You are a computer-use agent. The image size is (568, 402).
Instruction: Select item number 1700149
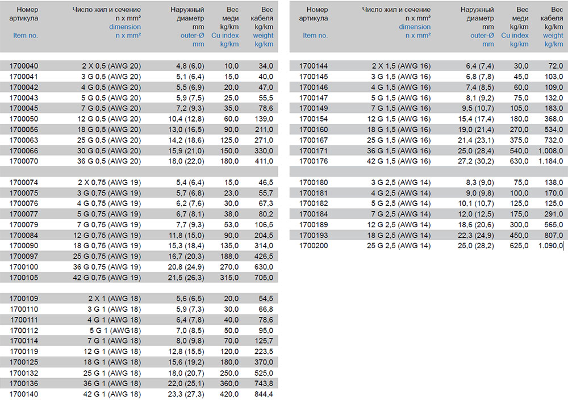pyautogui.click(x=314, y=108)
